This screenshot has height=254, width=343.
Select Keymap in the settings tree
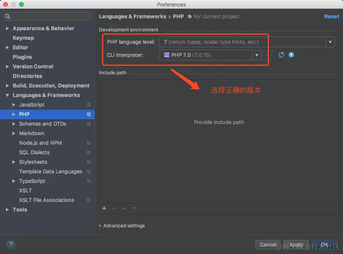pyautogui.click(x=23, y=38)
